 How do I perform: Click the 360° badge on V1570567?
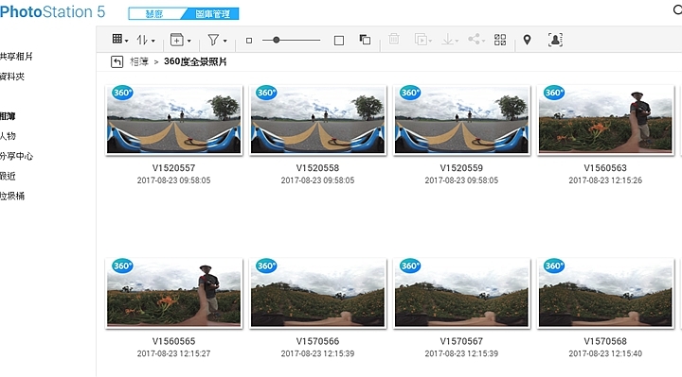point(410,266)
